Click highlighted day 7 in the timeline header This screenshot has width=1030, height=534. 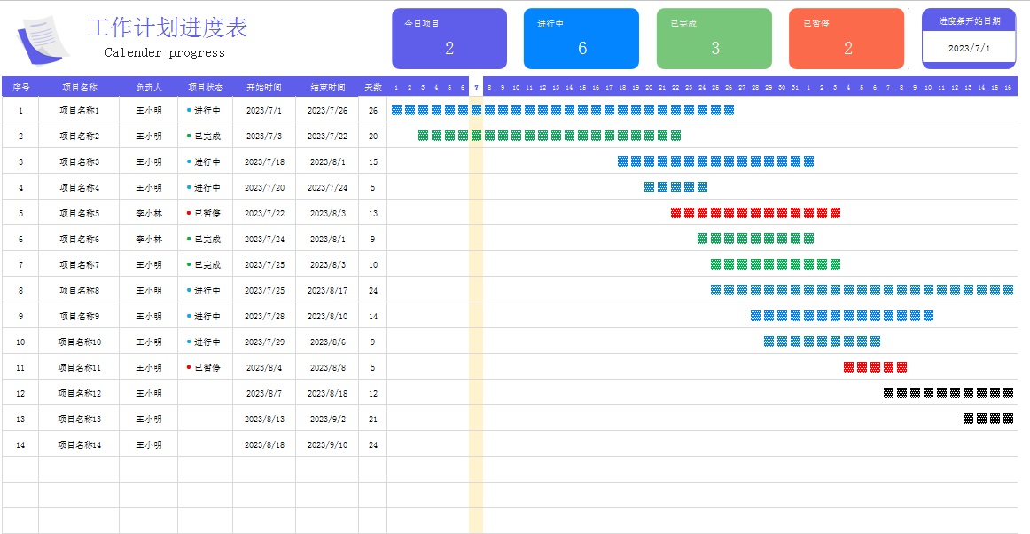[x=476, y=88]
